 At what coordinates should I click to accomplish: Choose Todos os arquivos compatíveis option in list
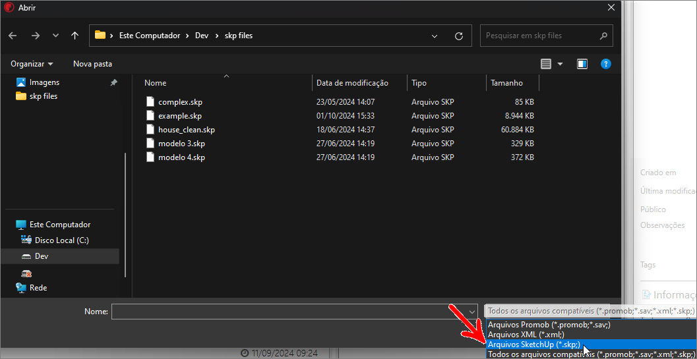point(591,354)
